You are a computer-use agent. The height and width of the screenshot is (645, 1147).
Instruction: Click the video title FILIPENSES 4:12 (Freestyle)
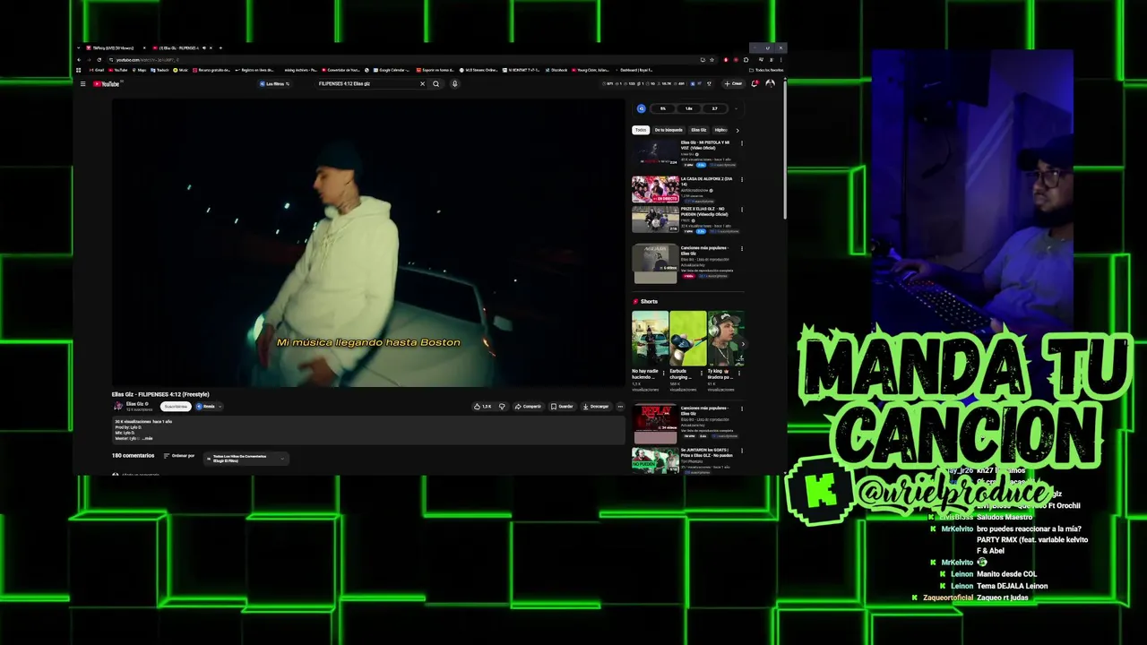pyautogui.click(x=160, y=394)
